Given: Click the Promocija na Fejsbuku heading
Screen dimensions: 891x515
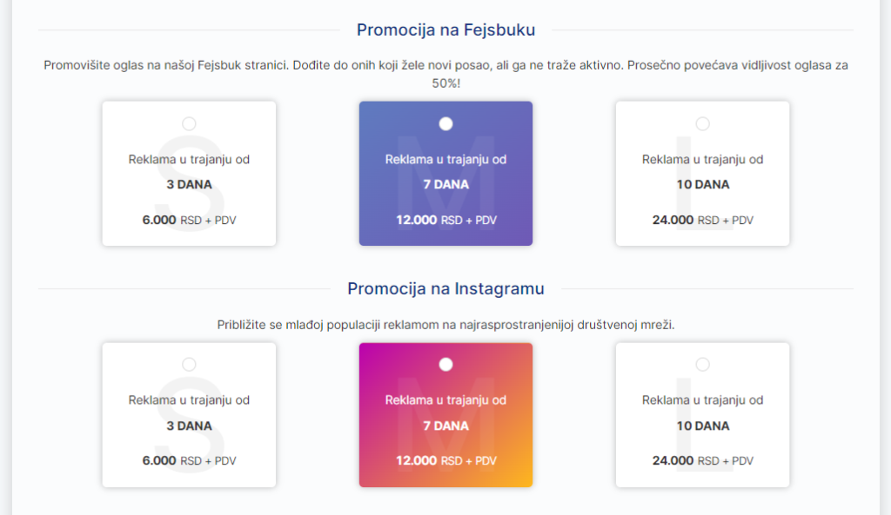Looking at the screenshot, I should tap(445, 29).
